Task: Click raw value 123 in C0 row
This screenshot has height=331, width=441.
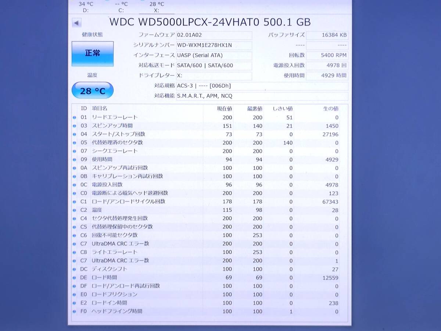Action: click(x=333, y=193)
